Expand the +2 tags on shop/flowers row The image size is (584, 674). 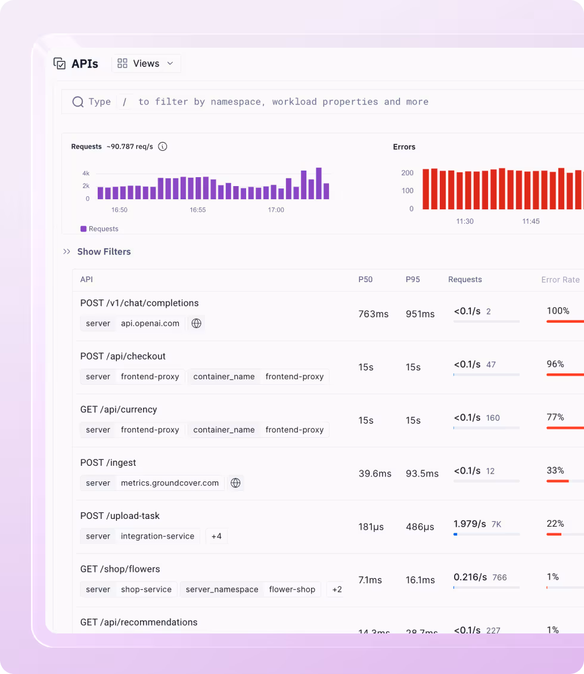point(337,589)
